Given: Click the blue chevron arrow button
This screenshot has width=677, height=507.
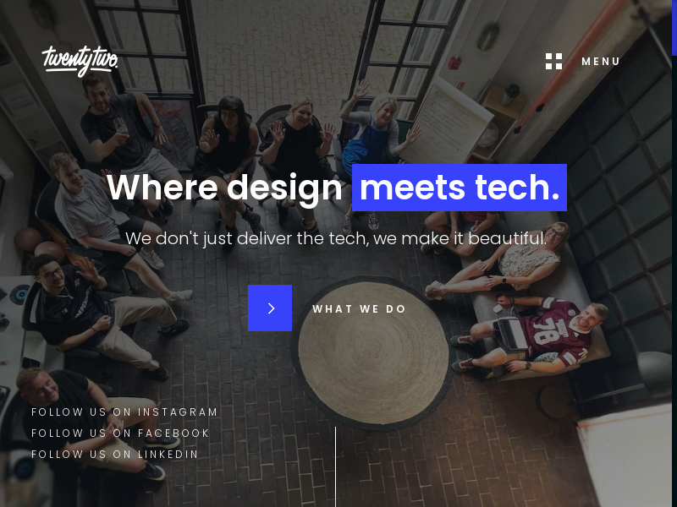Looking at the screenshot, I should 270,308.
